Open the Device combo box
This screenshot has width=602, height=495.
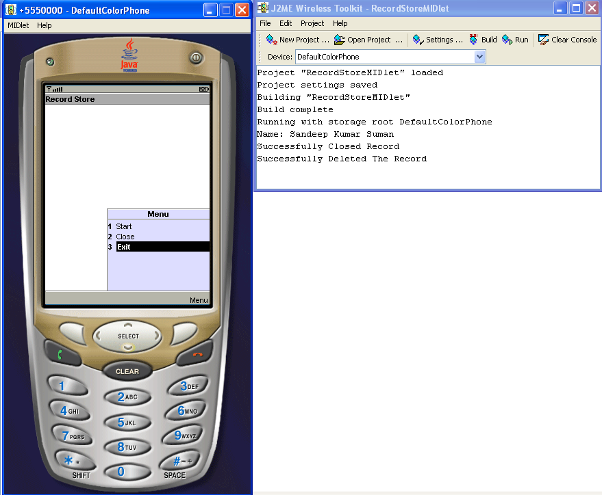pos(384,57)
